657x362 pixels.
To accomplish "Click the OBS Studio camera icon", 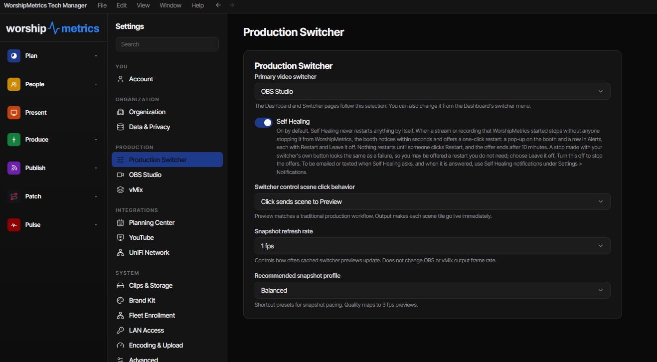I will click(120, 175).
